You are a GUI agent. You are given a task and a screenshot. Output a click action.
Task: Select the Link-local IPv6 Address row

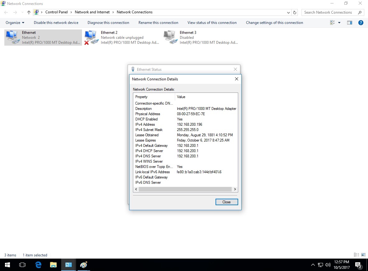point(185,172)
